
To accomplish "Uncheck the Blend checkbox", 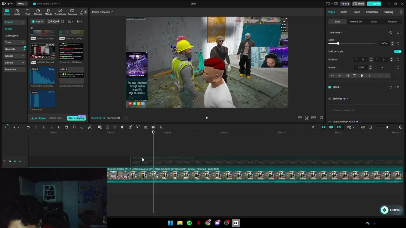I will [x=330, y=87].
